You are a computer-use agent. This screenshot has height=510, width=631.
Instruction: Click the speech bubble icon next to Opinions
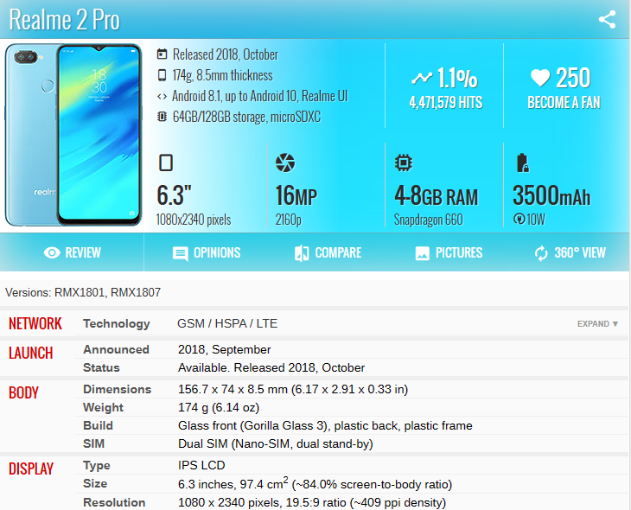(x=180, y=253)
